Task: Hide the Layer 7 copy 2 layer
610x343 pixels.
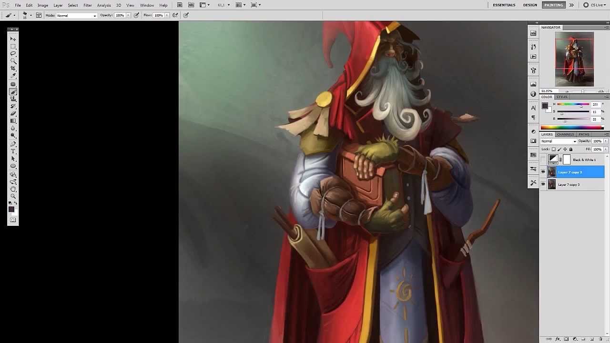Action: (x=543, y=172)
